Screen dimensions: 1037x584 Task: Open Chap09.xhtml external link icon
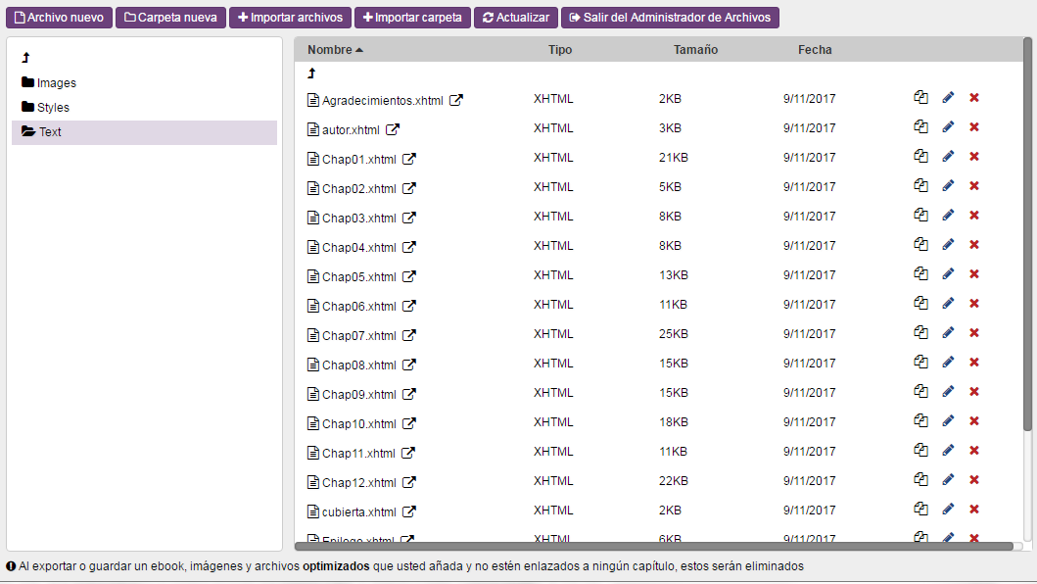click(409, 394)
